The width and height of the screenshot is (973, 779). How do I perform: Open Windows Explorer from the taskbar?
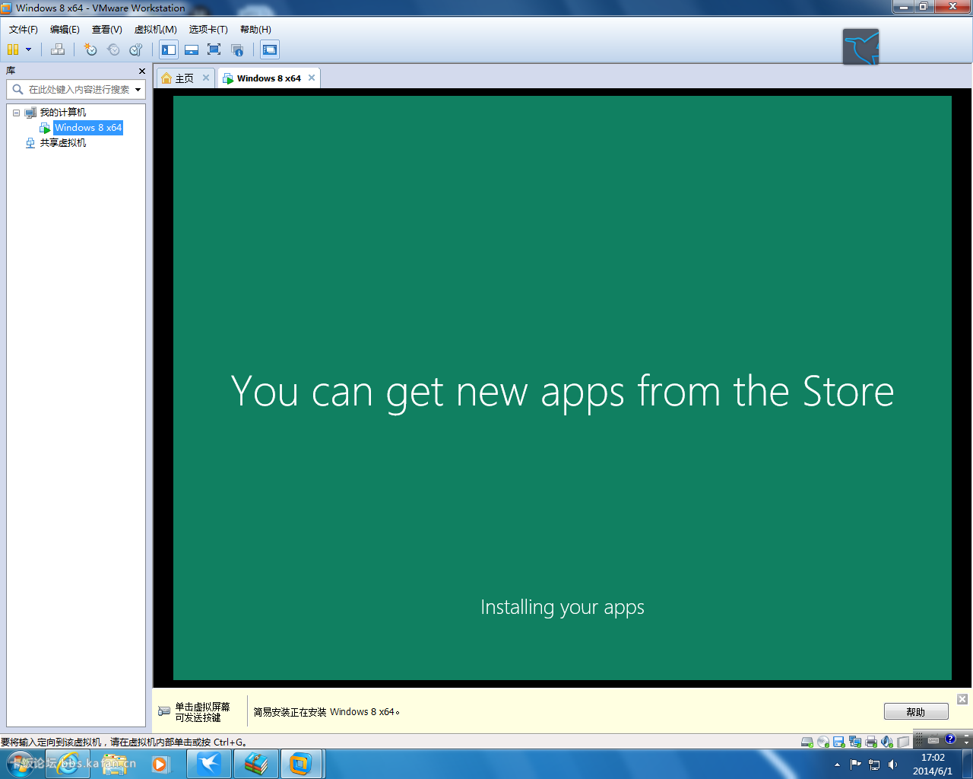point(115,764)
